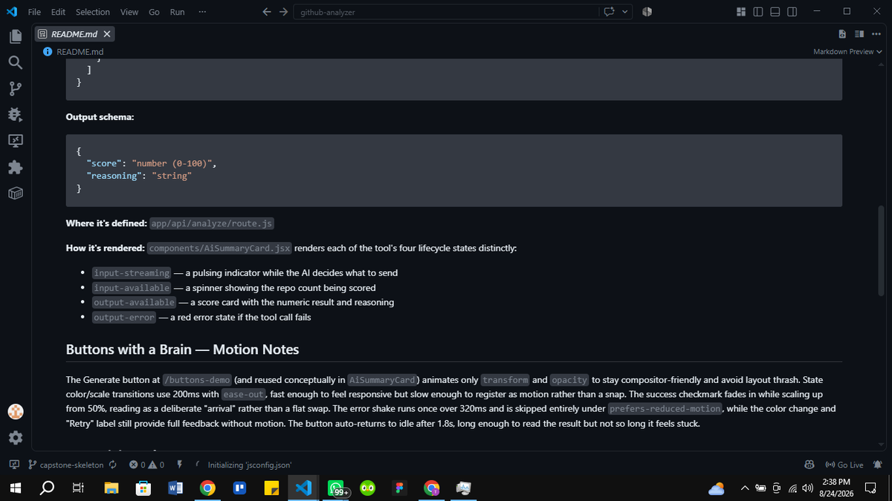Open the Explorer view in activity bar
This screenshot has height=501, width=892.
(15, 36)
